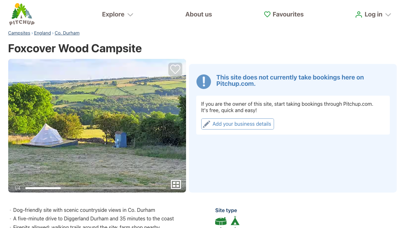Click the green heart Favourites icon
The image size is (405, 228).
click(x=267, y=14)
